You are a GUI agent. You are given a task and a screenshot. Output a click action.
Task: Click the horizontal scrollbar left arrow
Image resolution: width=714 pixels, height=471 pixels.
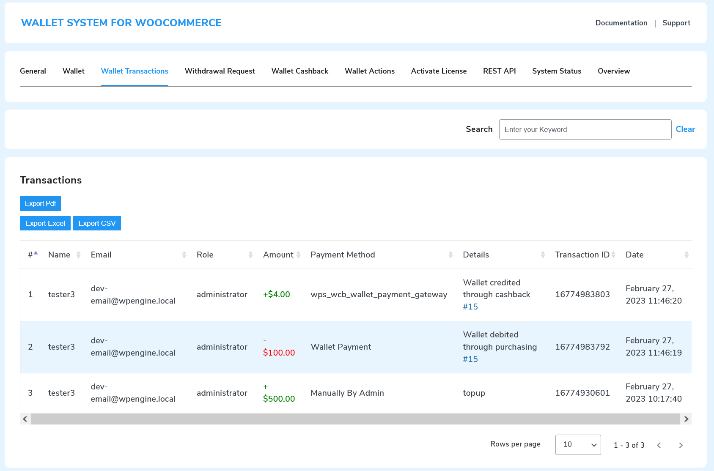click(25, 419)
